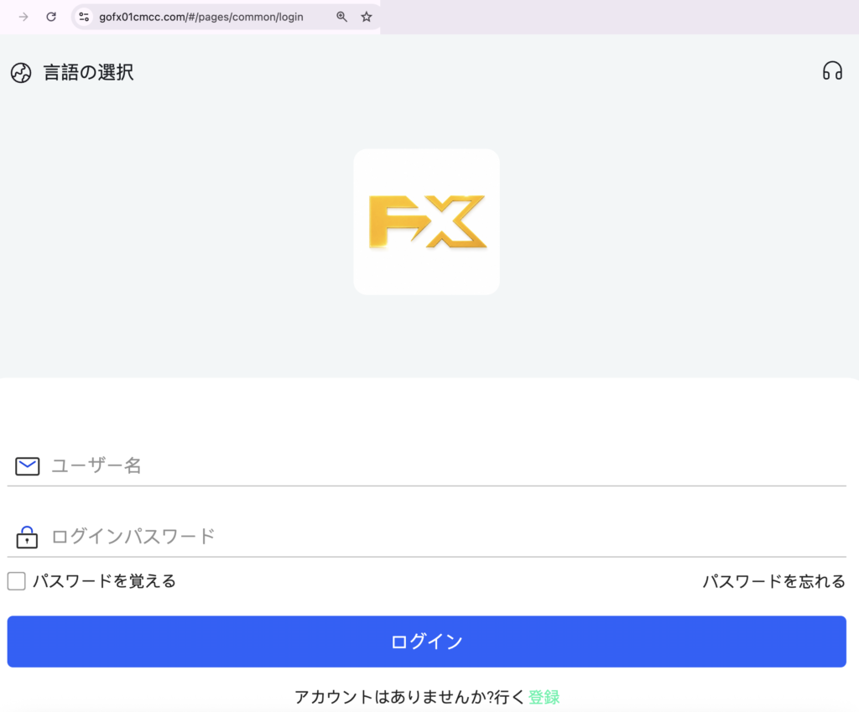Click the zoom magnifier icon in address bar
The height and width of the screenshot is (712, 859).
(342, 17)
